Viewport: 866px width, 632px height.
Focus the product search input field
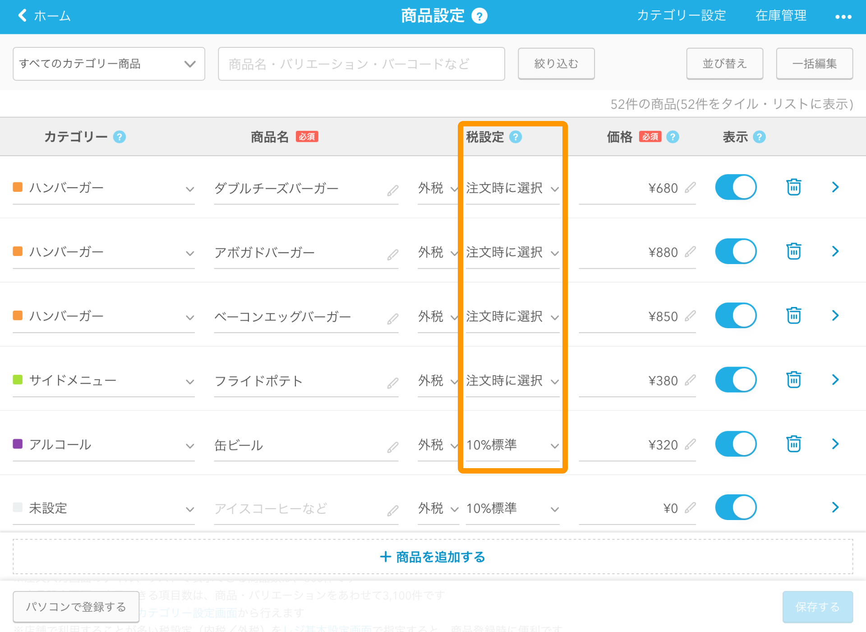361,64
